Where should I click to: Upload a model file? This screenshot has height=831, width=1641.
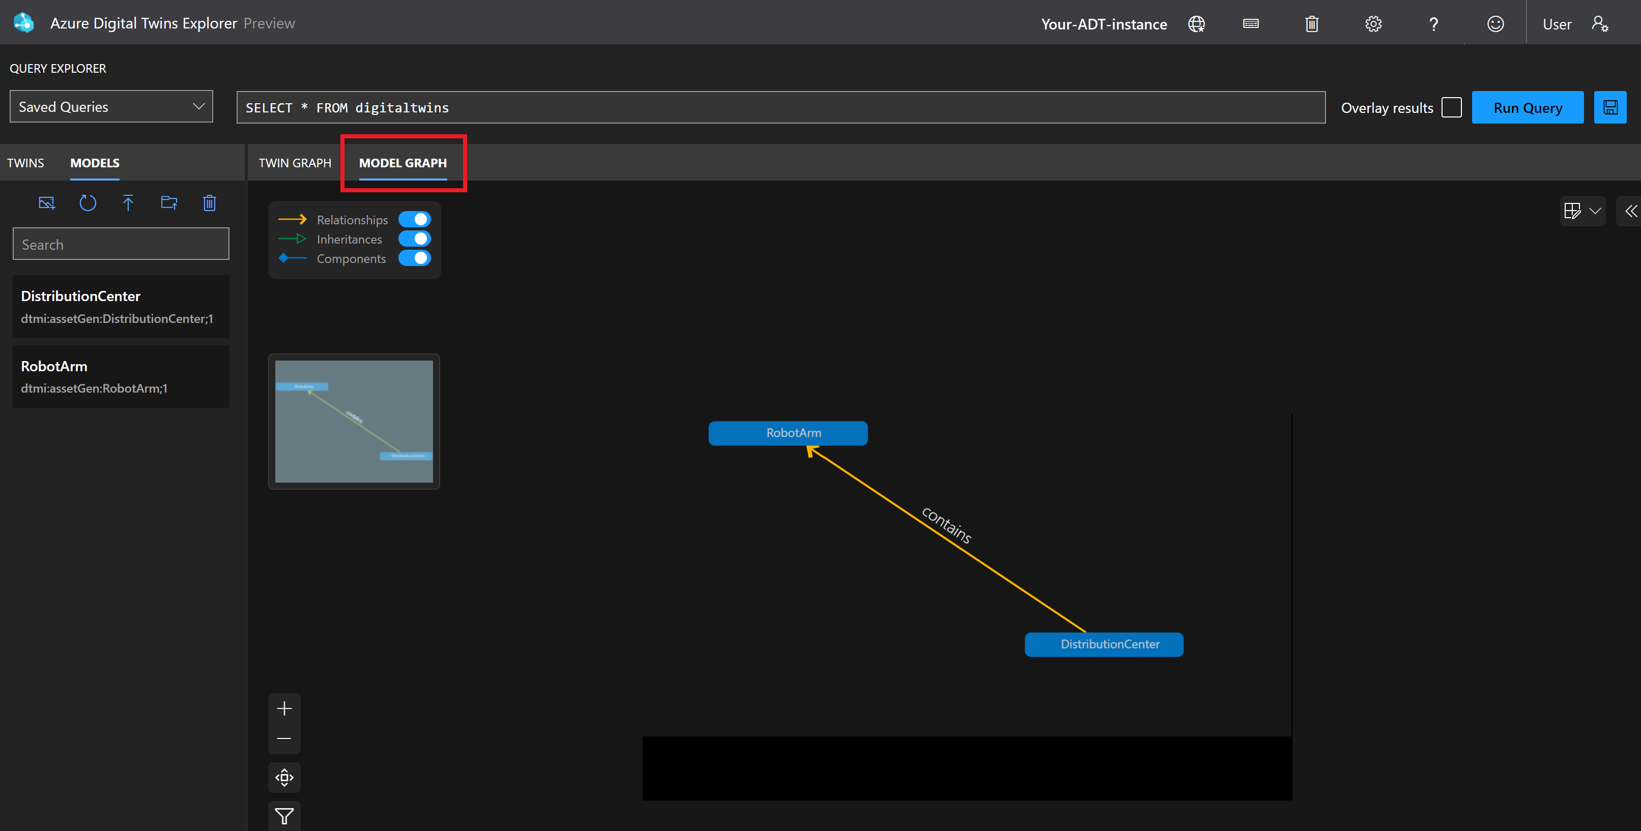pyautogui.click(x=128, y=202)
